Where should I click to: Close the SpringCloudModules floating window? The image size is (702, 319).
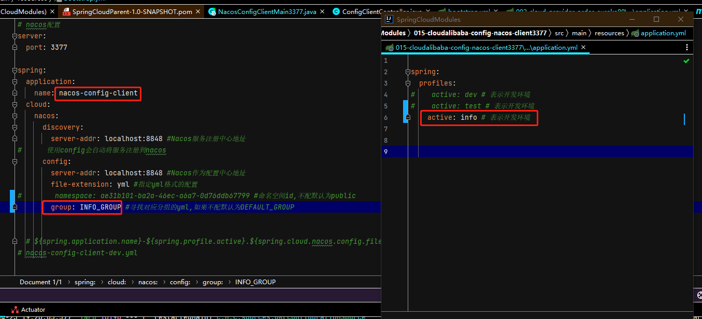[681, 19]
